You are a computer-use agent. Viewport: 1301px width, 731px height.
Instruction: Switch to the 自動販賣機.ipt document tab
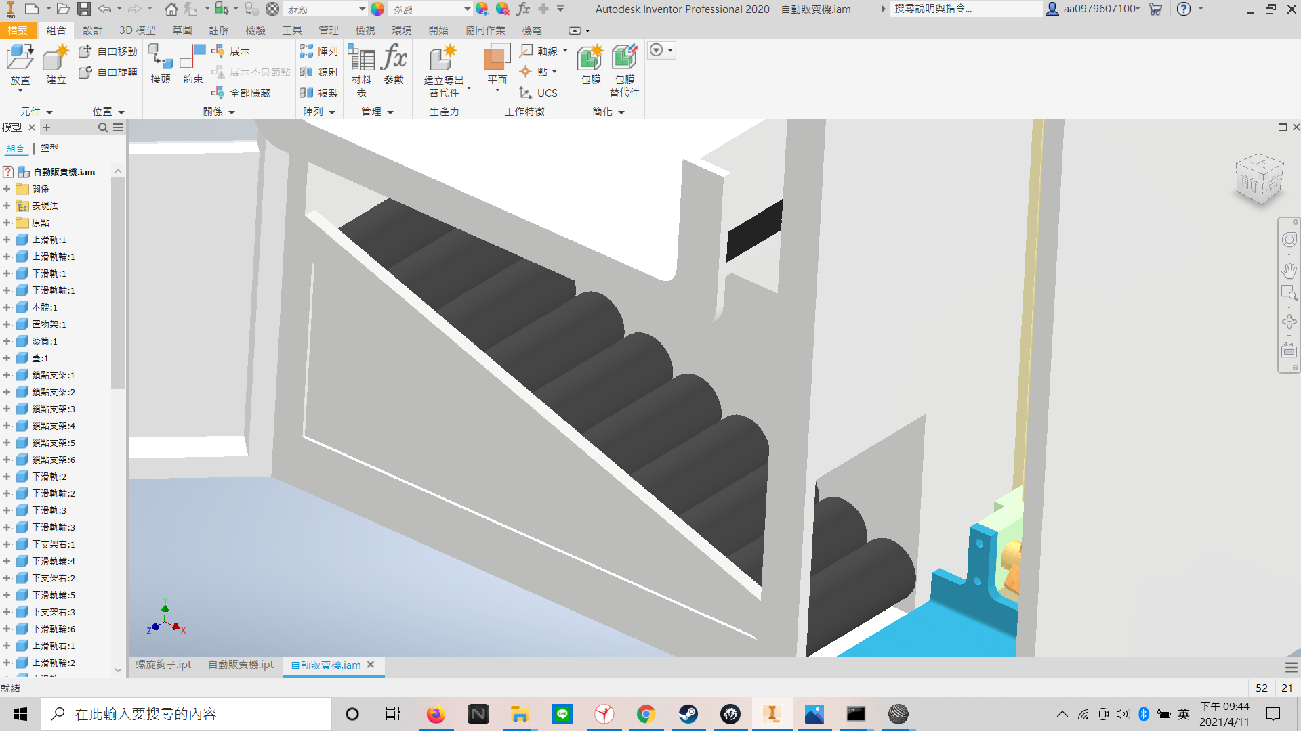(x=241, y=665)
